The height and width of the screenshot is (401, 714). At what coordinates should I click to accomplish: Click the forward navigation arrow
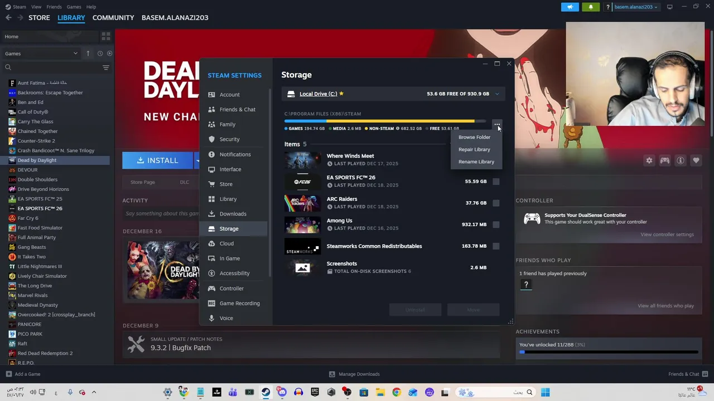[21, 18]
